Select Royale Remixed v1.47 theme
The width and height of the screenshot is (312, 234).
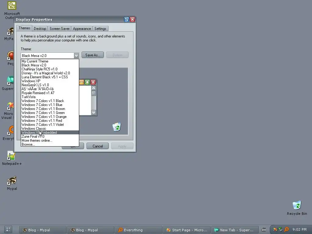click(50, 93)
